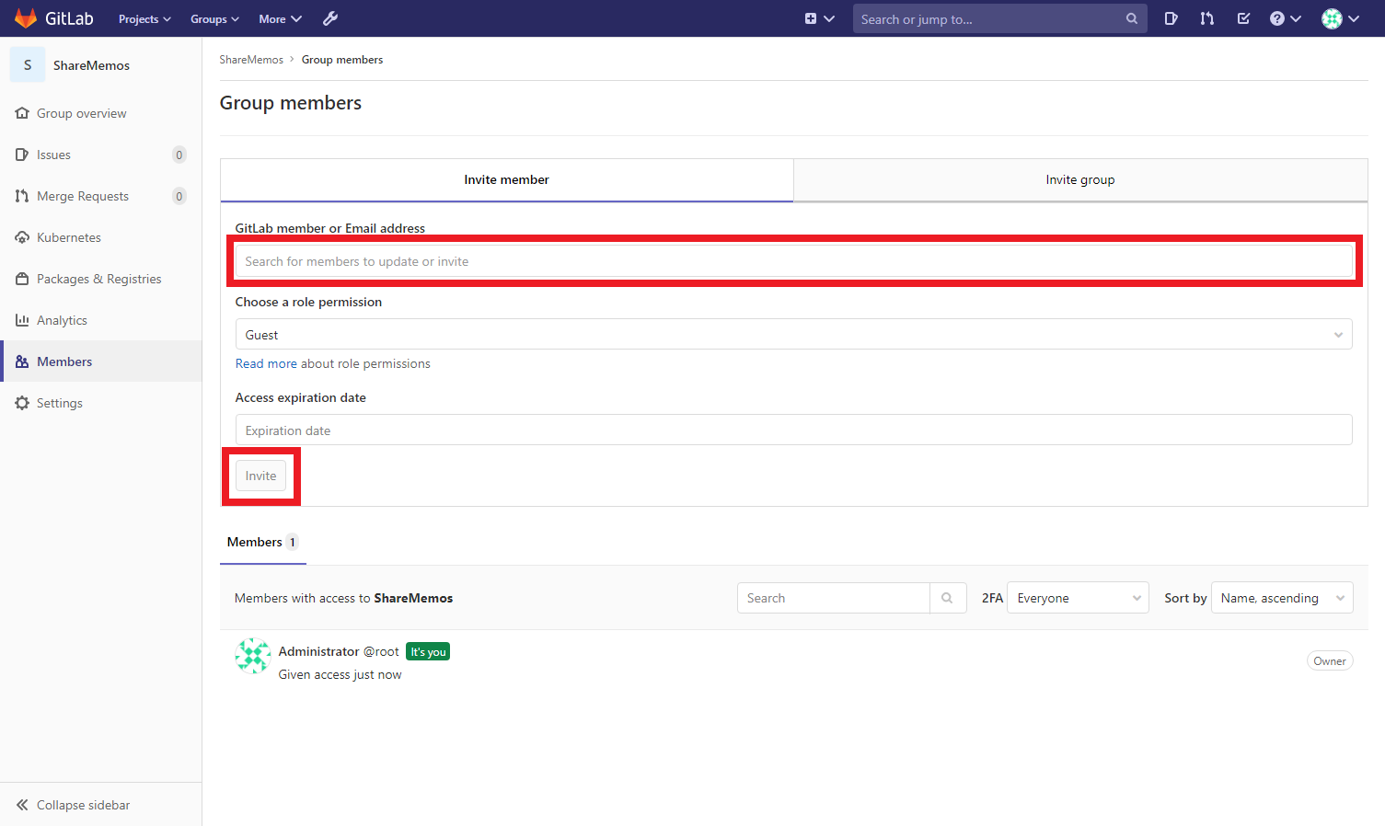This screenshot has height=826, width=1385.
Task: Click the GitLab fox logo
Action: coord(26,18)
